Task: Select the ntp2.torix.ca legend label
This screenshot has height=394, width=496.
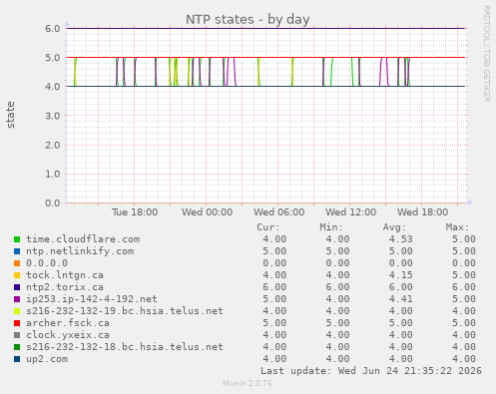Action: 65,287
